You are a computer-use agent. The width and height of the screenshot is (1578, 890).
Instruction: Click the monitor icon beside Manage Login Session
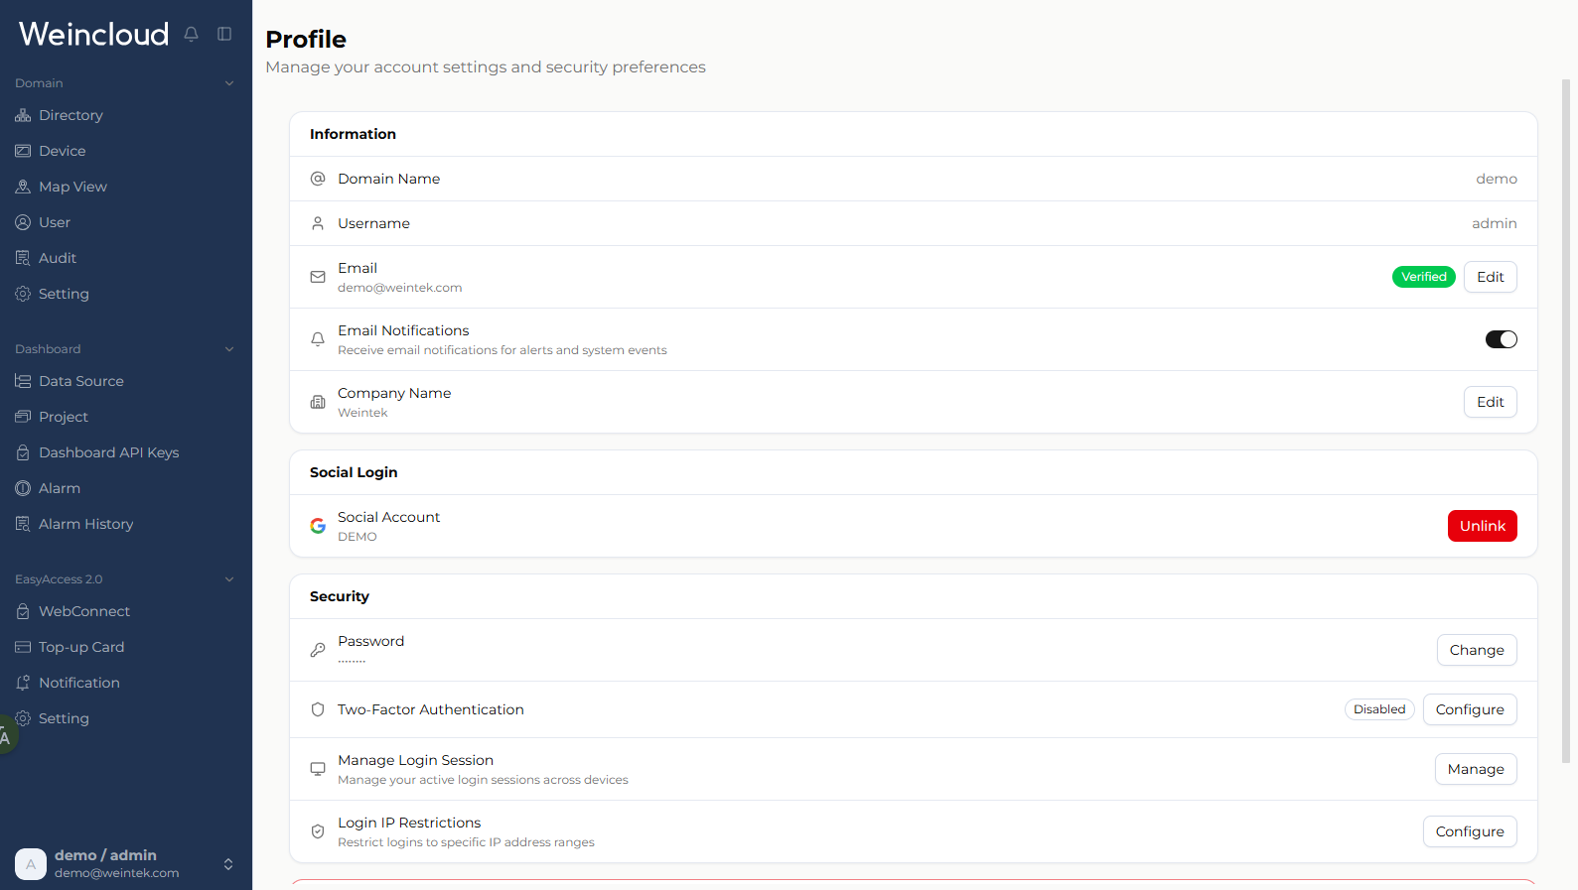318,769
